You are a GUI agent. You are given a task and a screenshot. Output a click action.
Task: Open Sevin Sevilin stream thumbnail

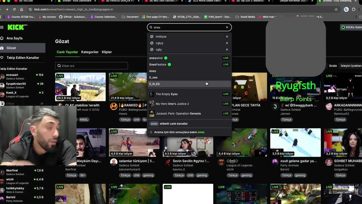click(188, 146)
